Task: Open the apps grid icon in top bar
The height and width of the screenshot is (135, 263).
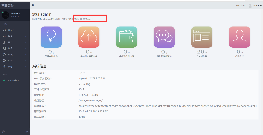Action: pos(33,6)
